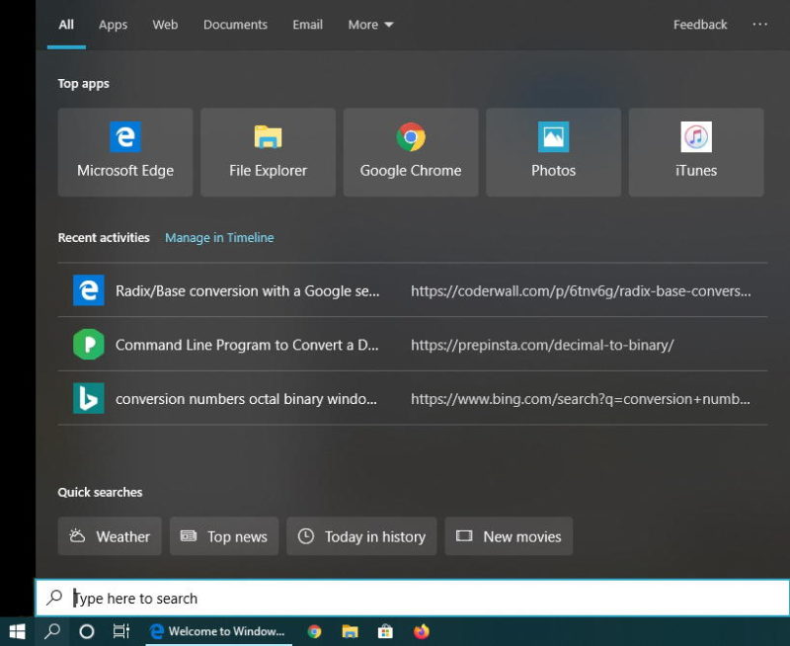Open the More filter dropdown
Image resolution: width=790 pixels, height=646 pixels.
[369, 25]
